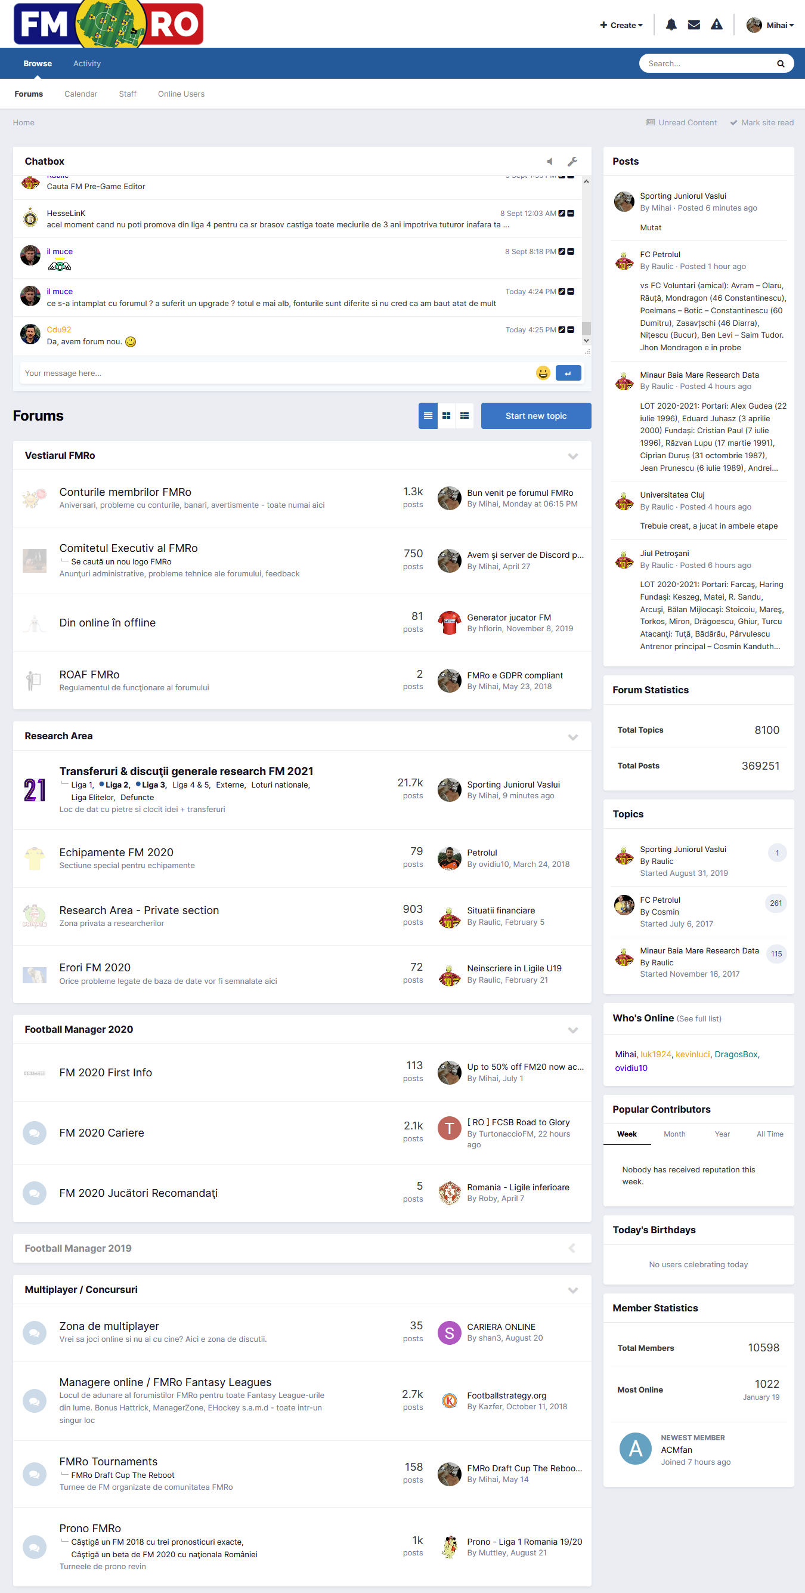Click FM 2020 Cariere speech bubble icon

click(x=35, y=1133)
